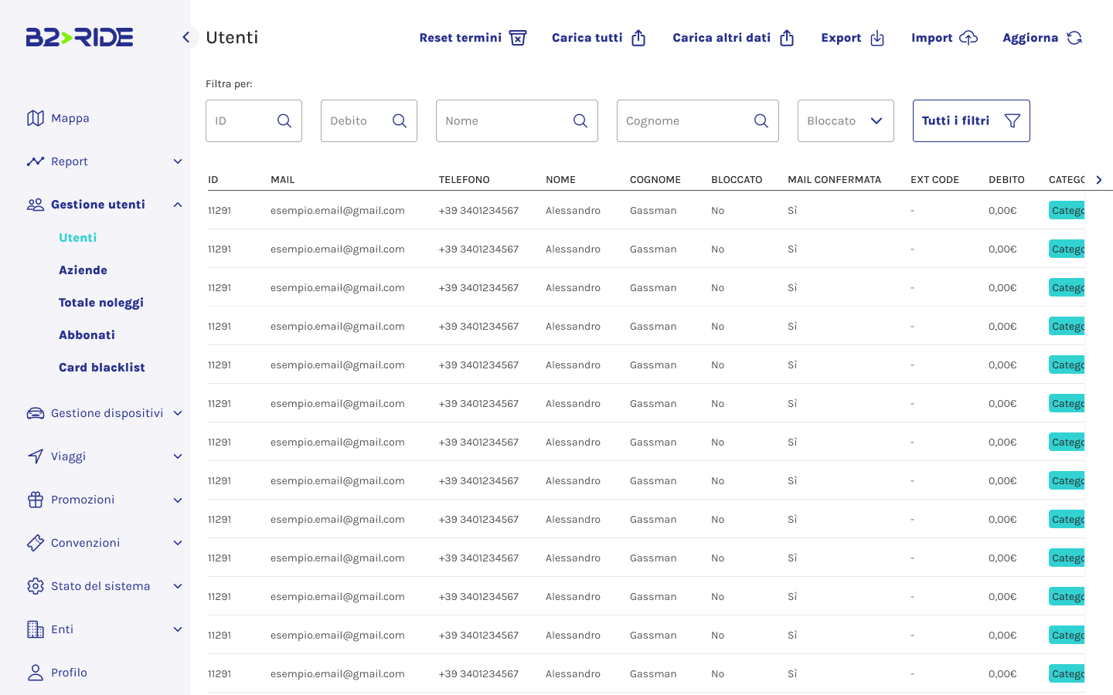
Task: Click the Mappa map icon
Action: (36, 118)
